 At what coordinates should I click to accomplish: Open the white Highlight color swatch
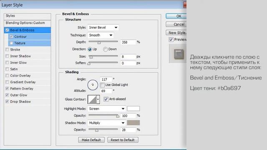[133, 109]
